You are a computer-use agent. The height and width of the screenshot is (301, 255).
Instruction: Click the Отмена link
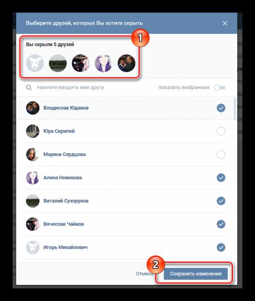click(144, 273)
